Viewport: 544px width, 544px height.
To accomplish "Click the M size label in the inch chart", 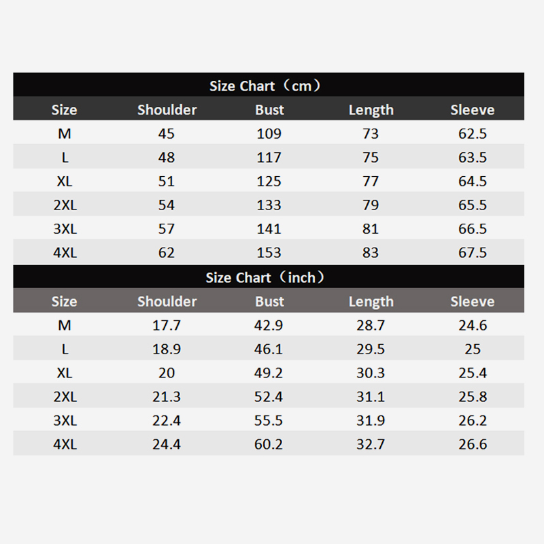I will pos(65,325).
